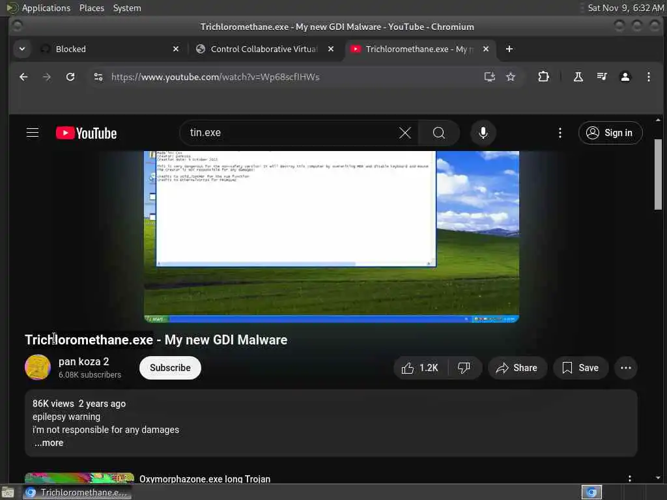Open pan koza 2 channel avatar

pos(37,367)
